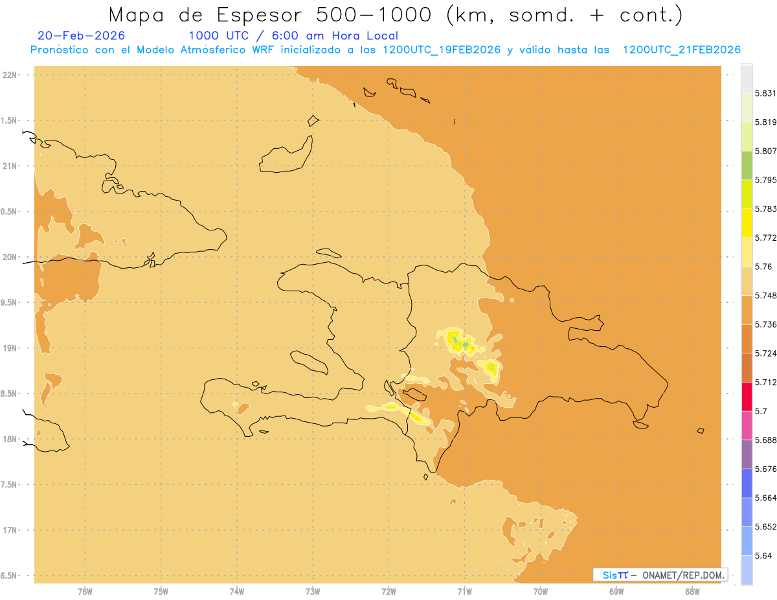
Task: Click the legend value '5.724'
Action: pyautogui.click(x=765, y=353)
